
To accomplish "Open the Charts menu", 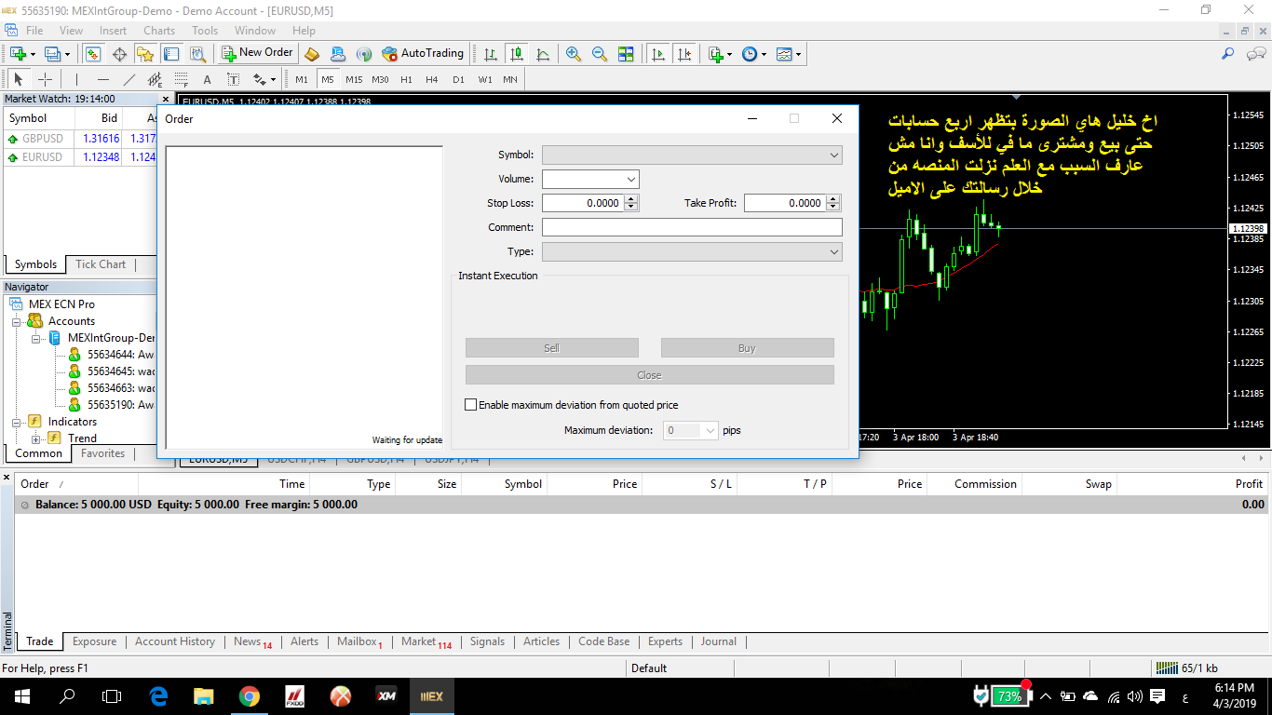I will click(159, 31).
